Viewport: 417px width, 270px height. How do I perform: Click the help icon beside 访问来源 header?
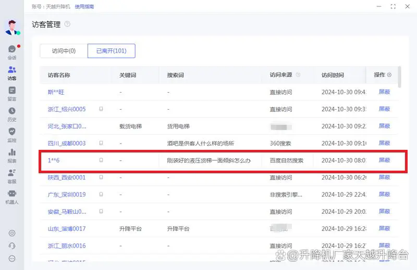point(298,75)
